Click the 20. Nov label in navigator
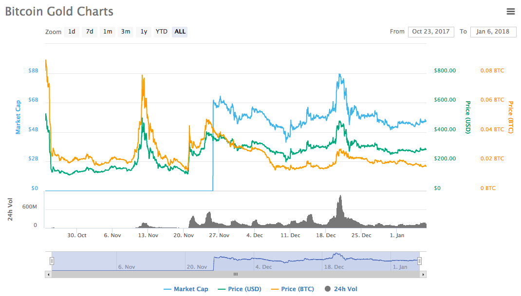 coord(197,267)
